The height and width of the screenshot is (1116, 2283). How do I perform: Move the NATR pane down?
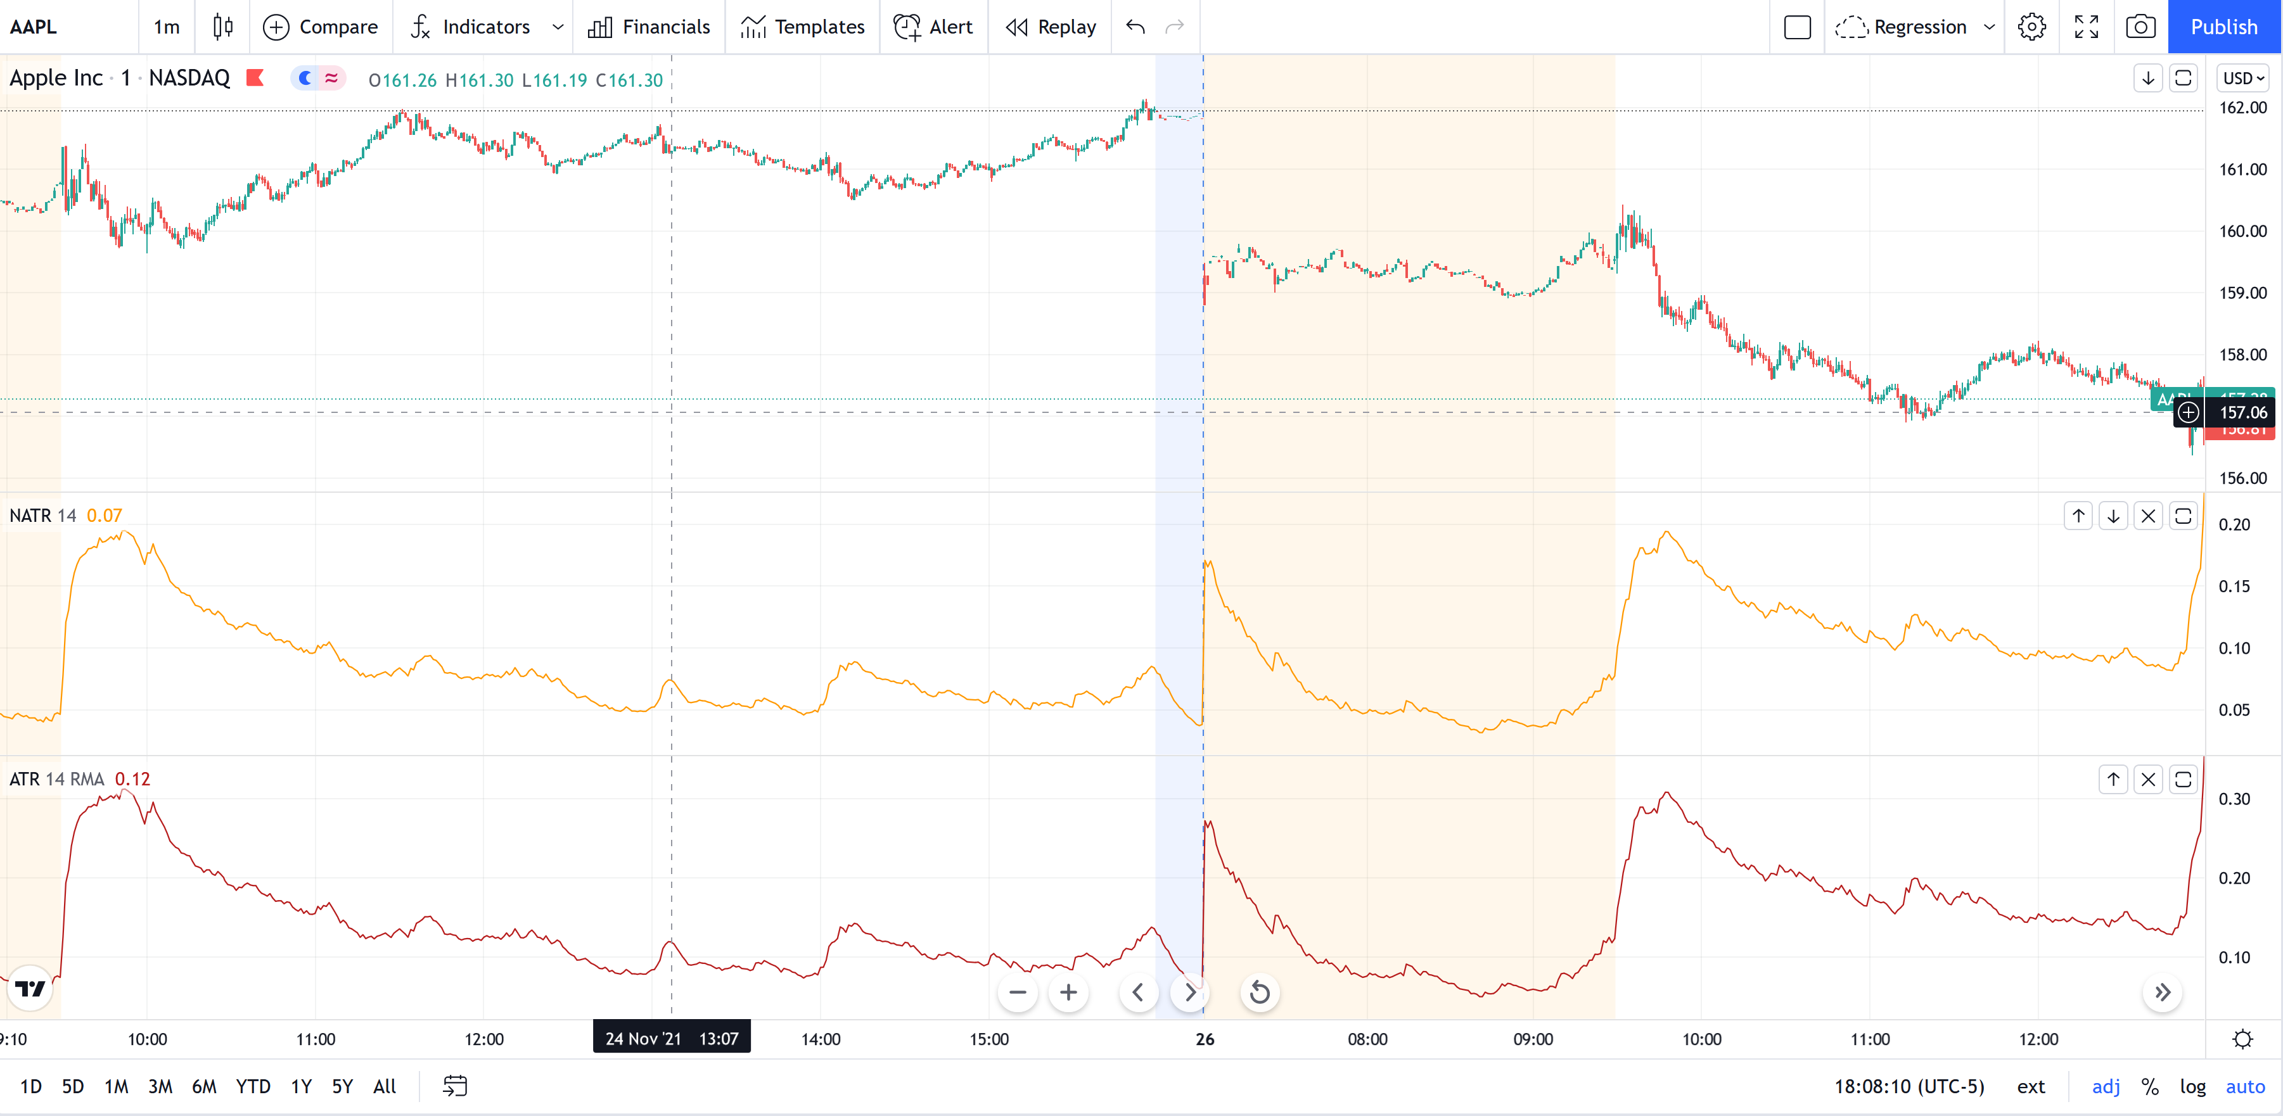coord(2114,516)
